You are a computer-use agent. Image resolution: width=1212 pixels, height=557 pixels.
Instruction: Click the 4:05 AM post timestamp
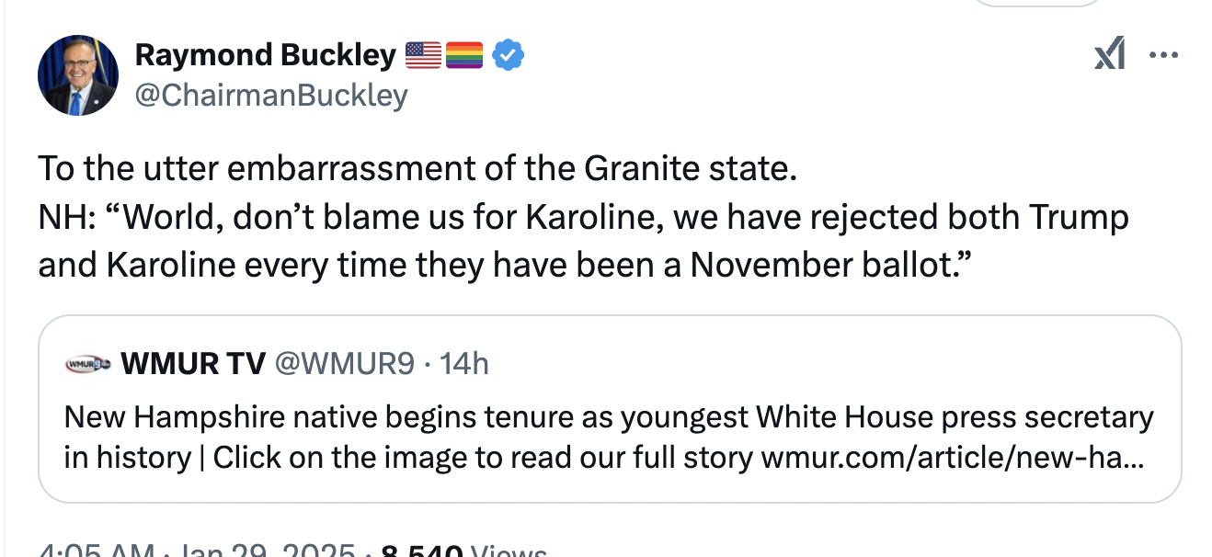(97, 551)
